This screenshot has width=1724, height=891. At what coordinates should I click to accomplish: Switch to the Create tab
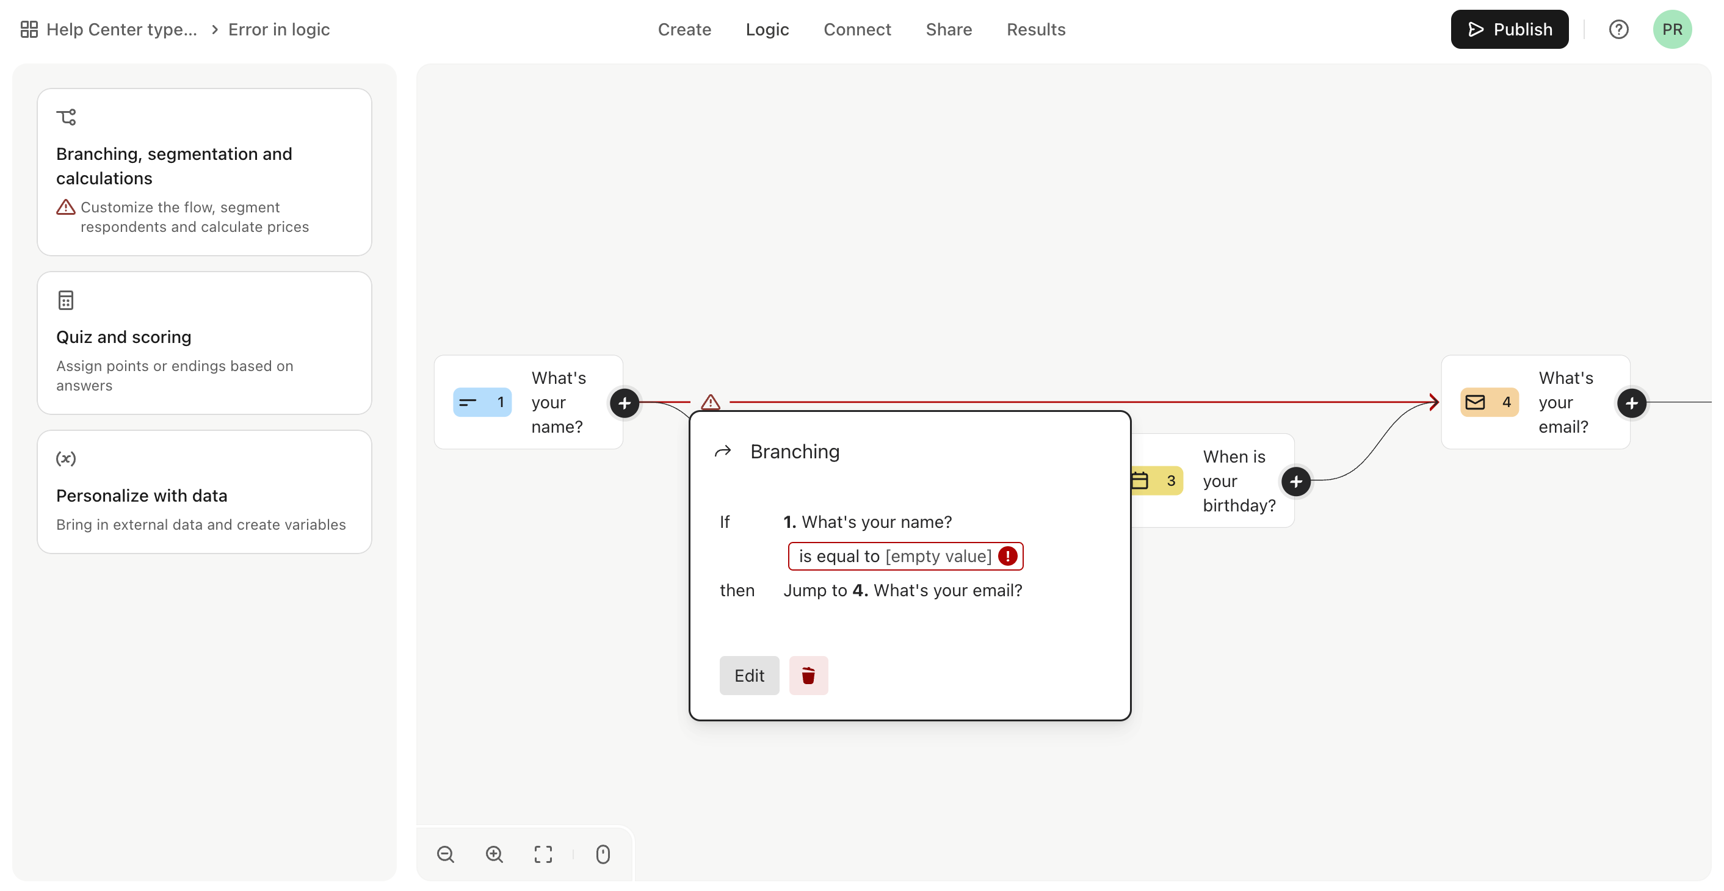tap(684, 29)
